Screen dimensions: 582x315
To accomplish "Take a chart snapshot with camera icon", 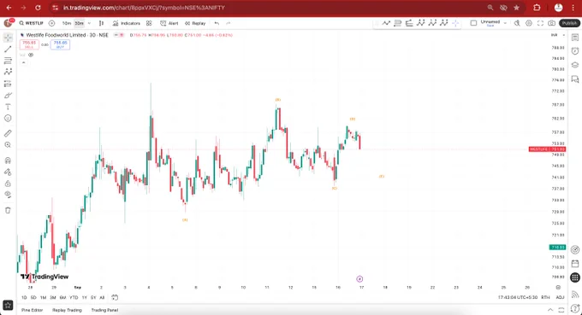I will point(552,23).
